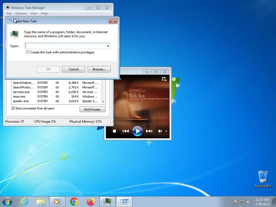276x207 pixels.
Task: Select the 8,388 K memory value
Action: pyautogui.click(x=74, y=83)
